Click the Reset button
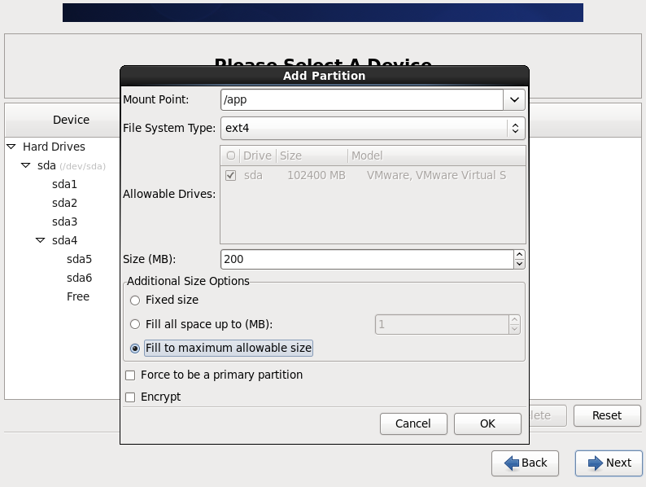 click(x=606, y=415)
